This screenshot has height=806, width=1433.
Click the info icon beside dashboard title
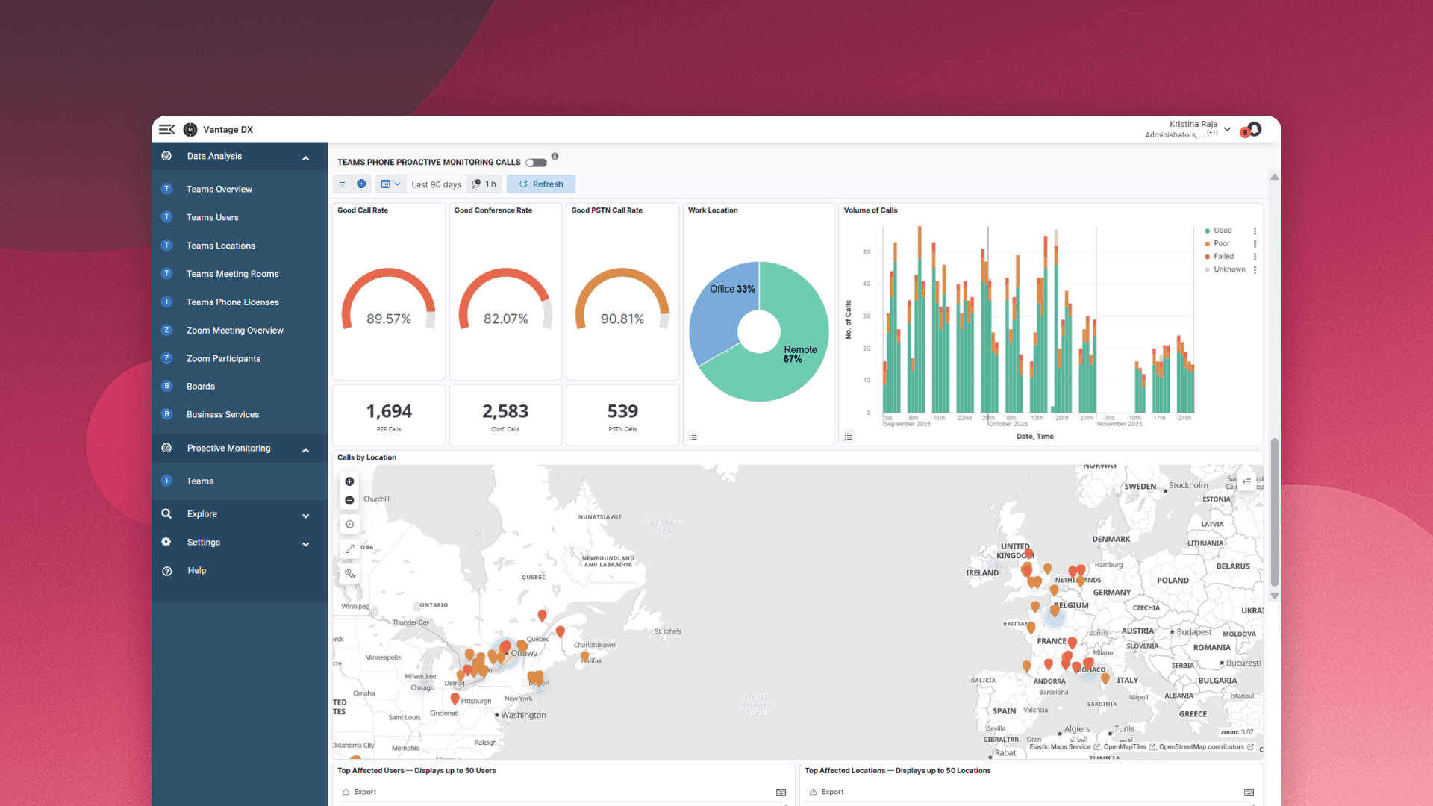pos(555,157)
